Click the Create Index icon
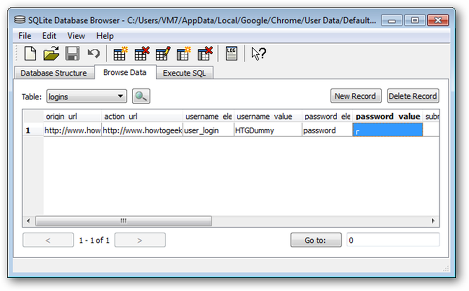Image resolution: width=469 pixels, height=291 pixels. [183, 54]
